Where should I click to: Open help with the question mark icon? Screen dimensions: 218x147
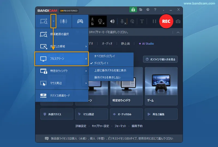pos(155,10)
